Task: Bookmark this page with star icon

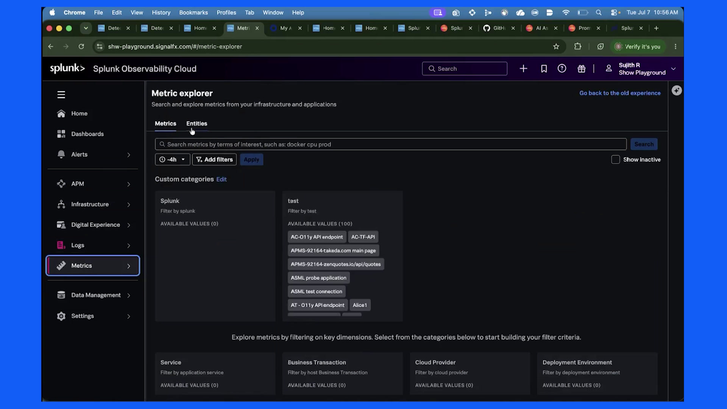Action: (x=556, y=47)
